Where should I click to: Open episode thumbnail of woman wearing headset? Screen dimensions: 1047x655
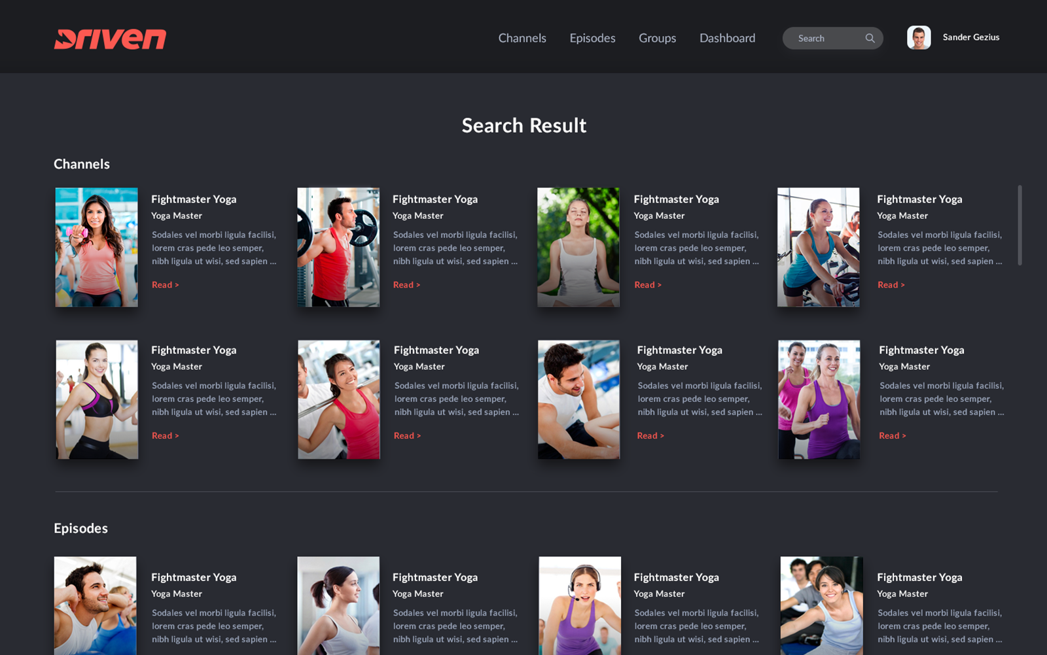[580, 605]
